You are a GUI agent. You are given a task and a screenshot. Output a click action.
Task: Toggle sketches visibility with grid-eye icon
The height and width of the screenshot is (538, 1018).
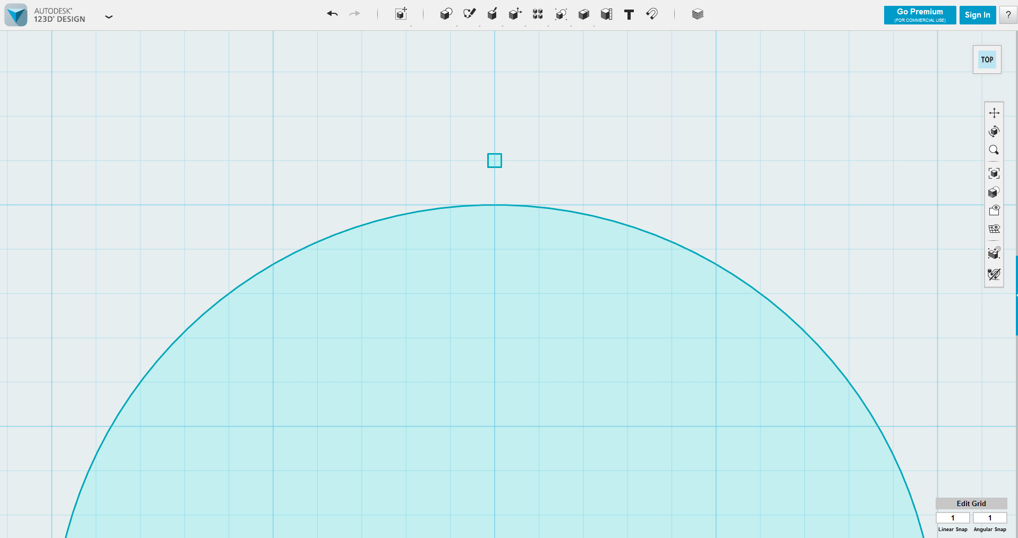pyautogui.click(x=994, y=229)
